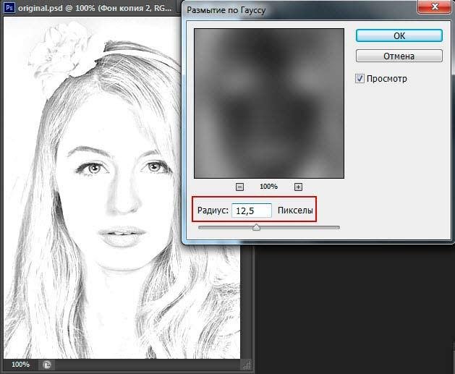
Task: Click the zoom out minus icon under preview
Action: (x=240, y=187)
